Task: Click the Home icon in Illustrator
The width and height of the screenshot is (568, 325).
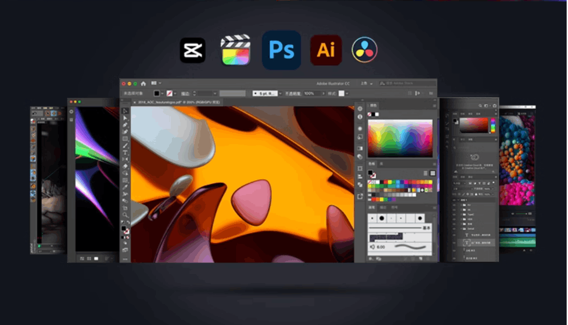Action: 144,83
